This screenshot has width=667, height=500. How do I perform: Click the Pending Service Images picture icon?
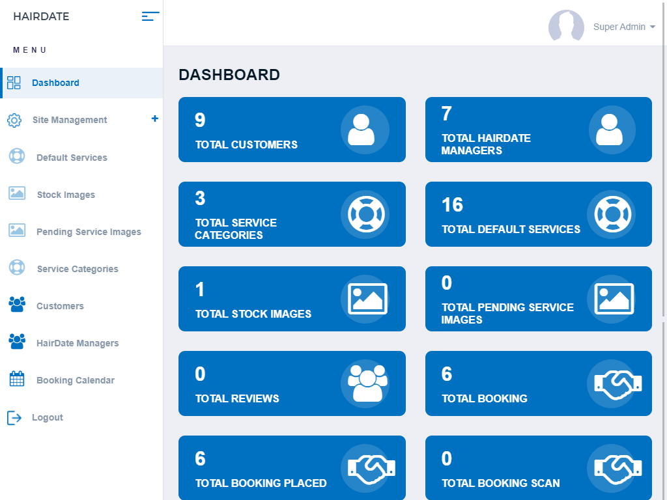[x=17, y=230]
